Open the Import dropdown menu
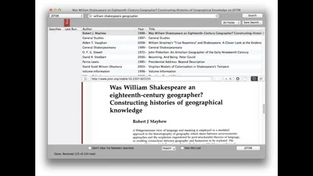 coord(169,148)
